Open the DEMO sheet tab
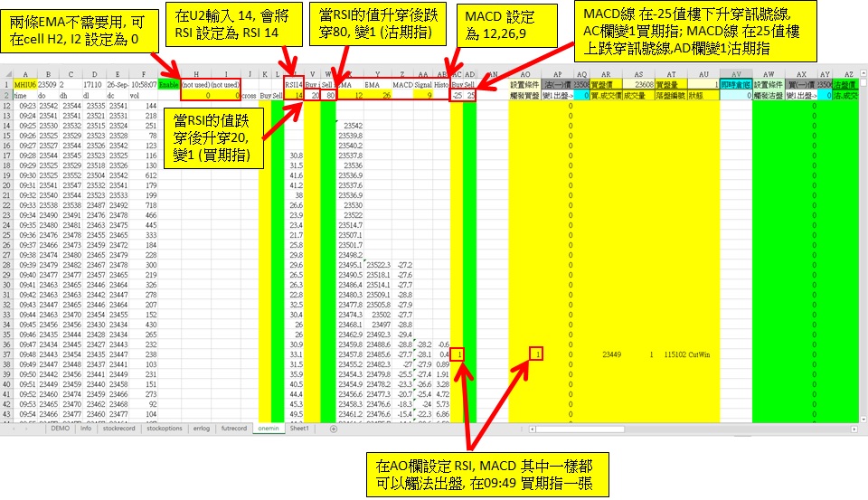Viewport: 868px width, 500px height. 61,429
